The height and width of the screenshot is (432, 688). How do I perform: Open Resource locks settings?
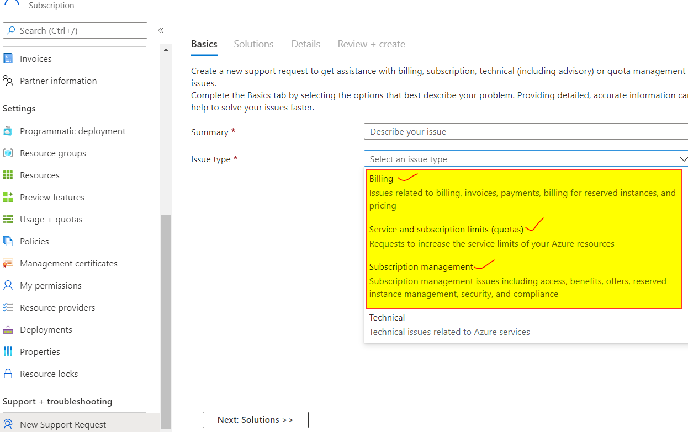pyautogui.click(x=49, y=374)
